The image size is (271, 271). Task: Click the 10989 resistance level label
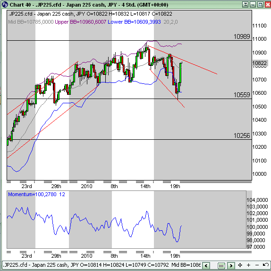(x=242, y=36)
